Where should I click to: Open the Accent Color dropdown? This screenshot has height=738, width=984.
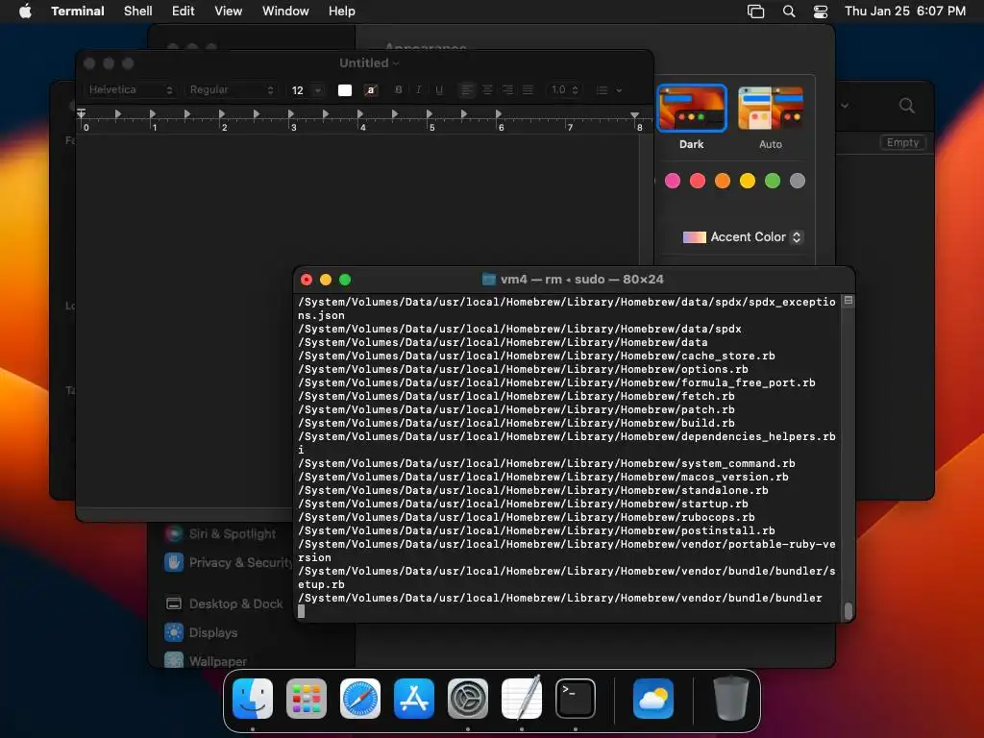(x=743, y=236)
